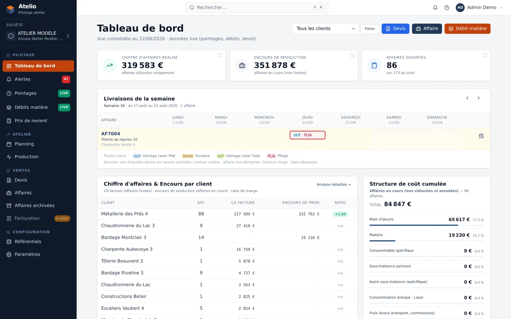
Task: Select the Chaudronnerie du Lac 3 row
Action: click(227, 226)
